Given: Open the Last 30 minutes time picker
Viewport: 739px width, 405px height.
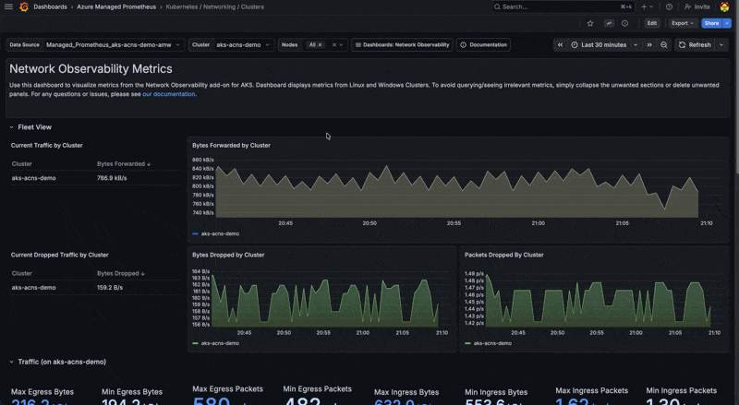Looking at the screenshot, I should click(604, 44).
